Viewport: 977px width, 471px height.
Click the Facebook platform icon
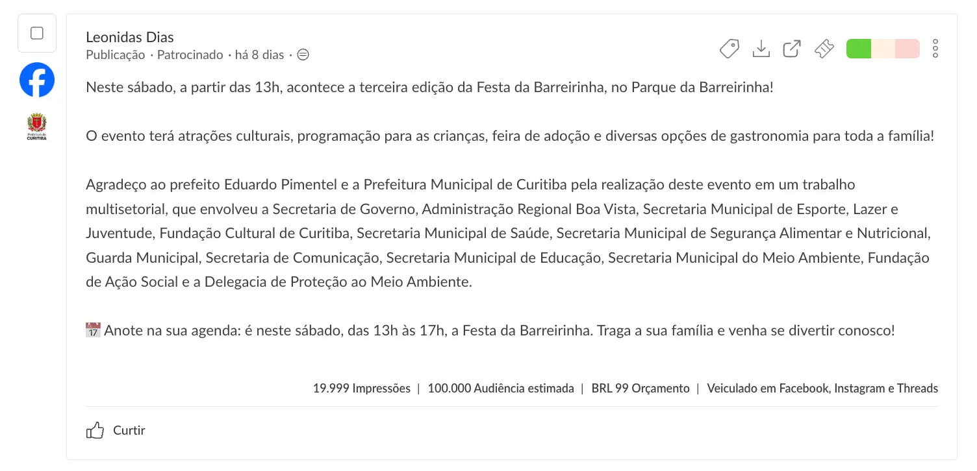[37, 80]
